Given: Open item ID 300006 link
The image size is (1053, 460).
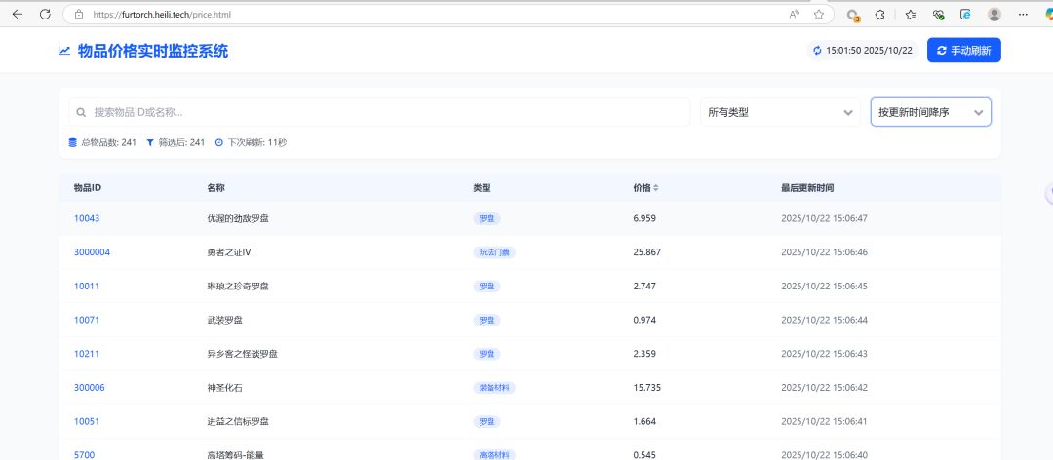Looking at the screenshot, I should click(90, 388).
